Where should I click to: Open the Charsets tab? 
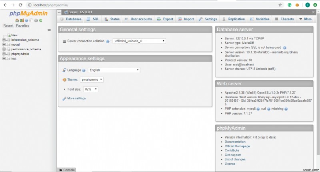284,19
